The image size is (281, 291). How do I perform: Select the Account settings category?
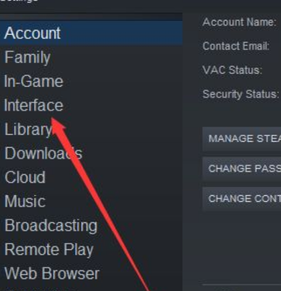point(91,33)
